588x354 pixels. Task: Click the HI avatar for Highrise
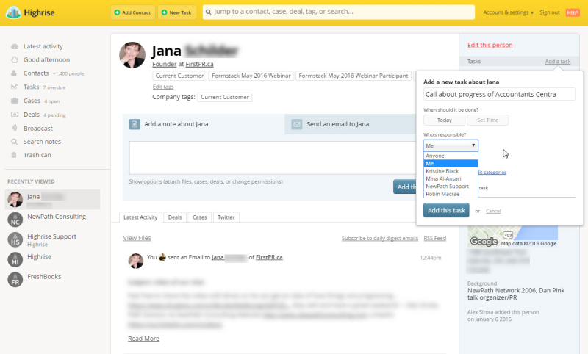[x=15, y=259]
